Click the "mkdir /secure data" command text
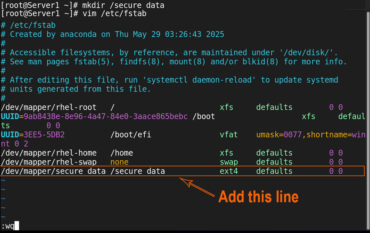 (123, 5)
